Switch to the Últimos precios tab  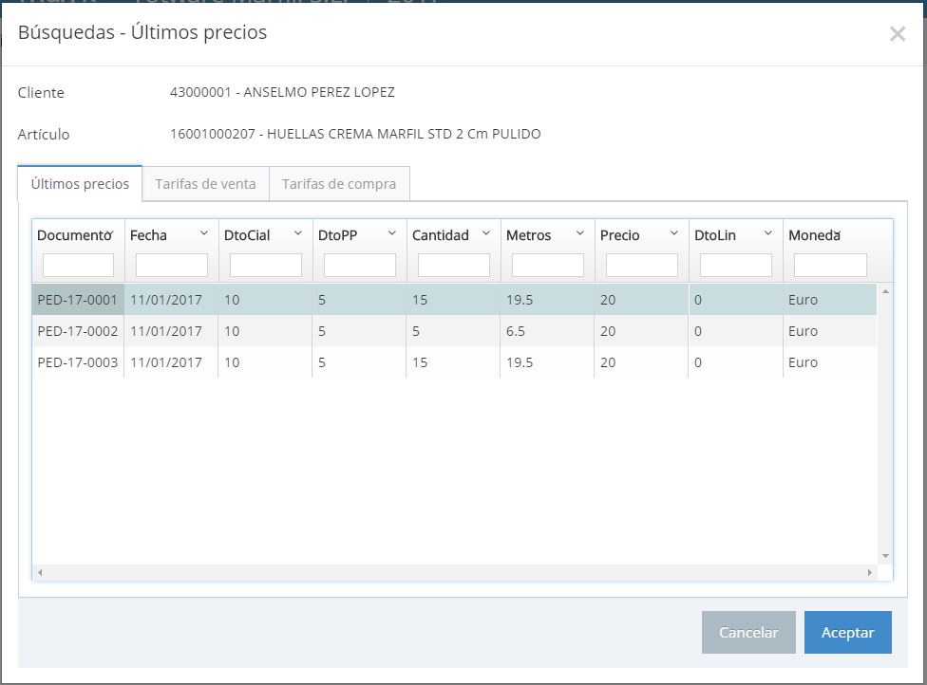[x=80, y=184]
